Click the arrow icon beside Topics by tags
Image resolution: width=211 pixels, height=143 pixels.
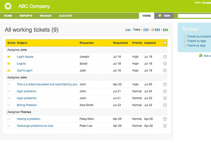pos(184,45)
